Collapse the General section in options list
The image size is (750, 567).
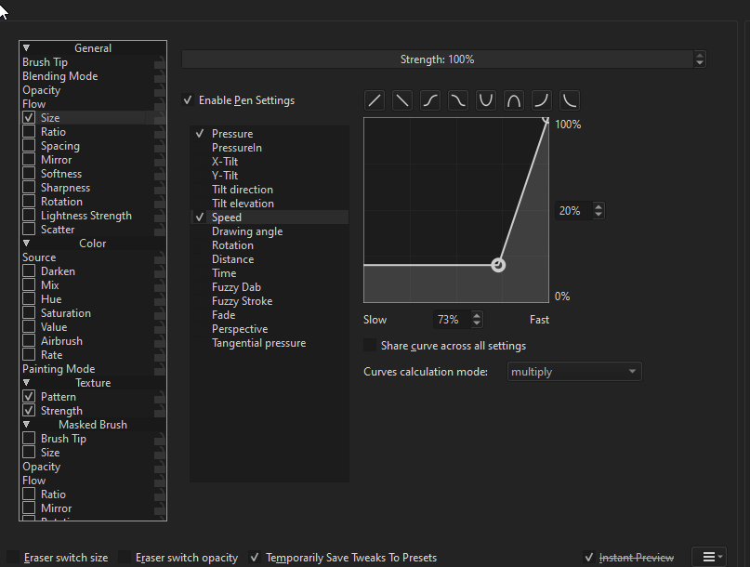(27, 48)
